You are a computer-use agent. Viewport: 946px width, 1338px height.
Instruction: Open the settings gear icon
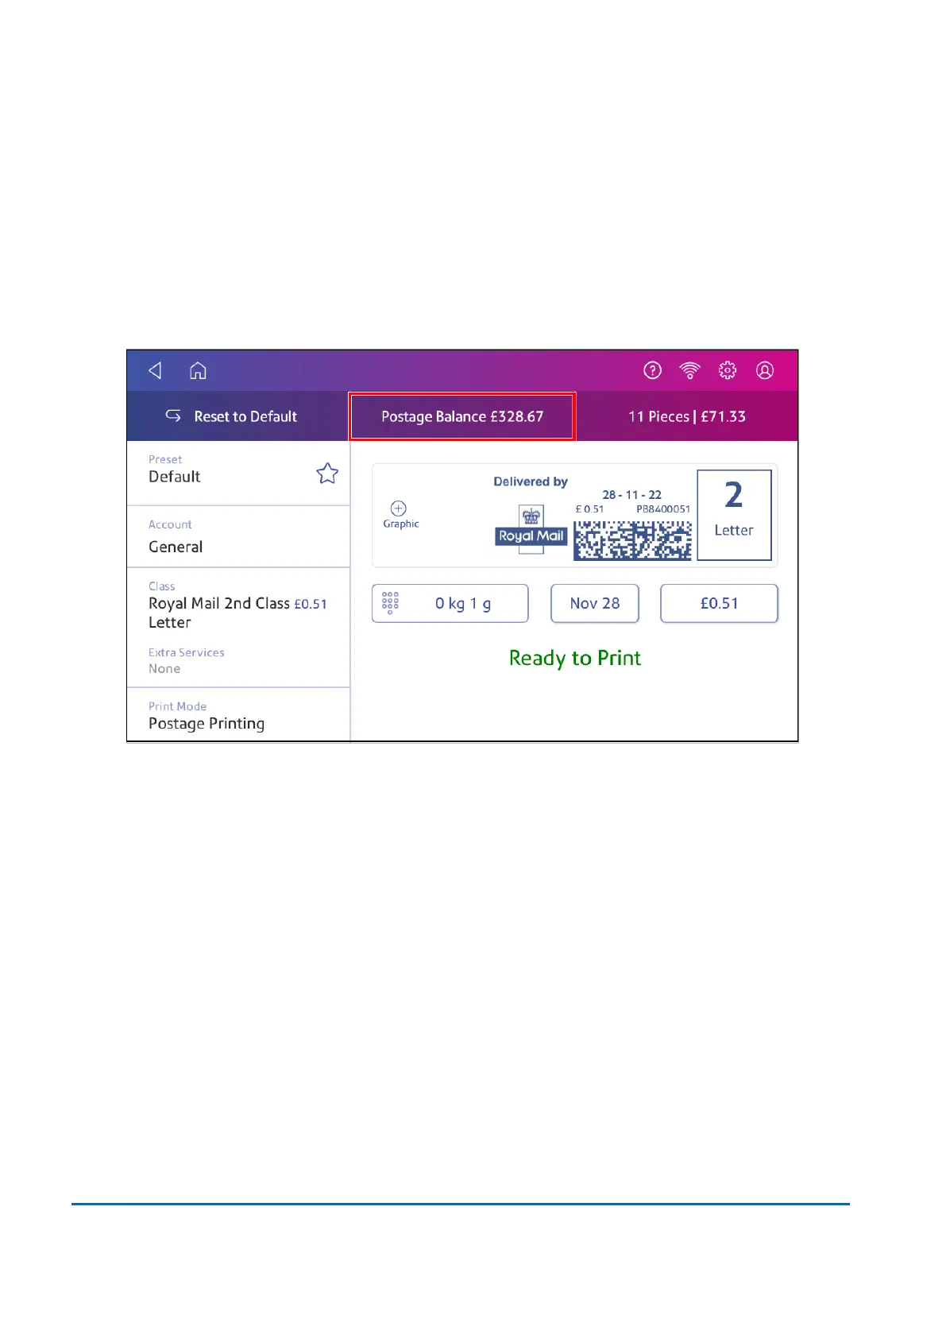[728, 370]
